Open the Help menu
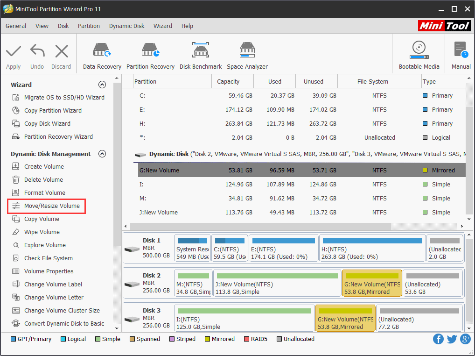Viewport: 475px width, 356px height. 187,26
